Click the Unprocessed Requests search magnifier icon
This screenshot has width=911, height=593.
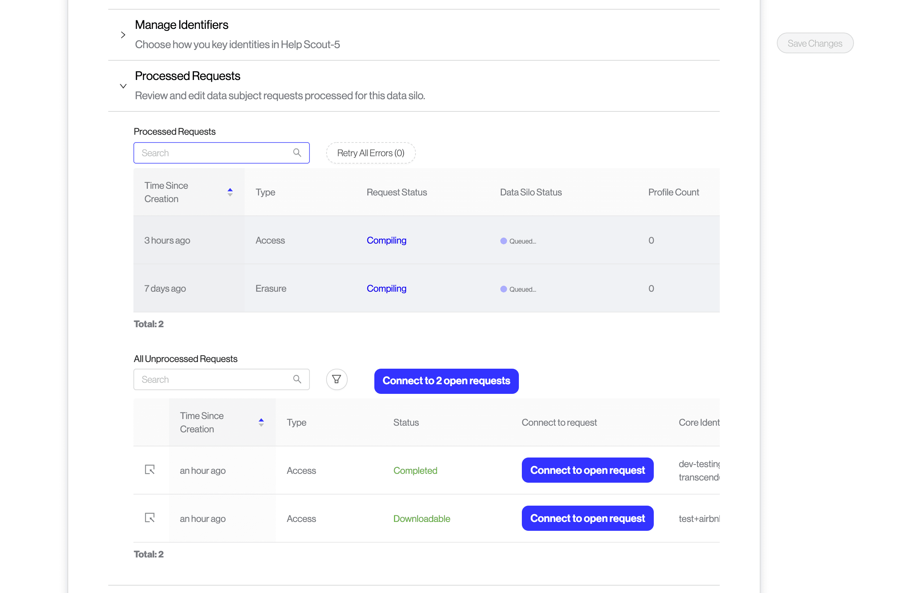pyautogui.click(x=297, y=379)
